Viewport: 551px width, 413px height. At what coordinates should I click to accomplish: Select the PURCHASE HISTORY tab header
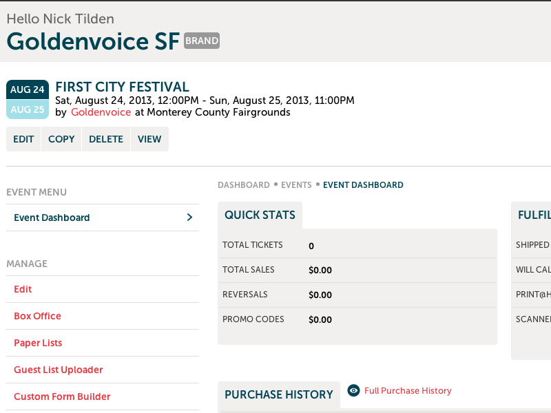[279, 394]
